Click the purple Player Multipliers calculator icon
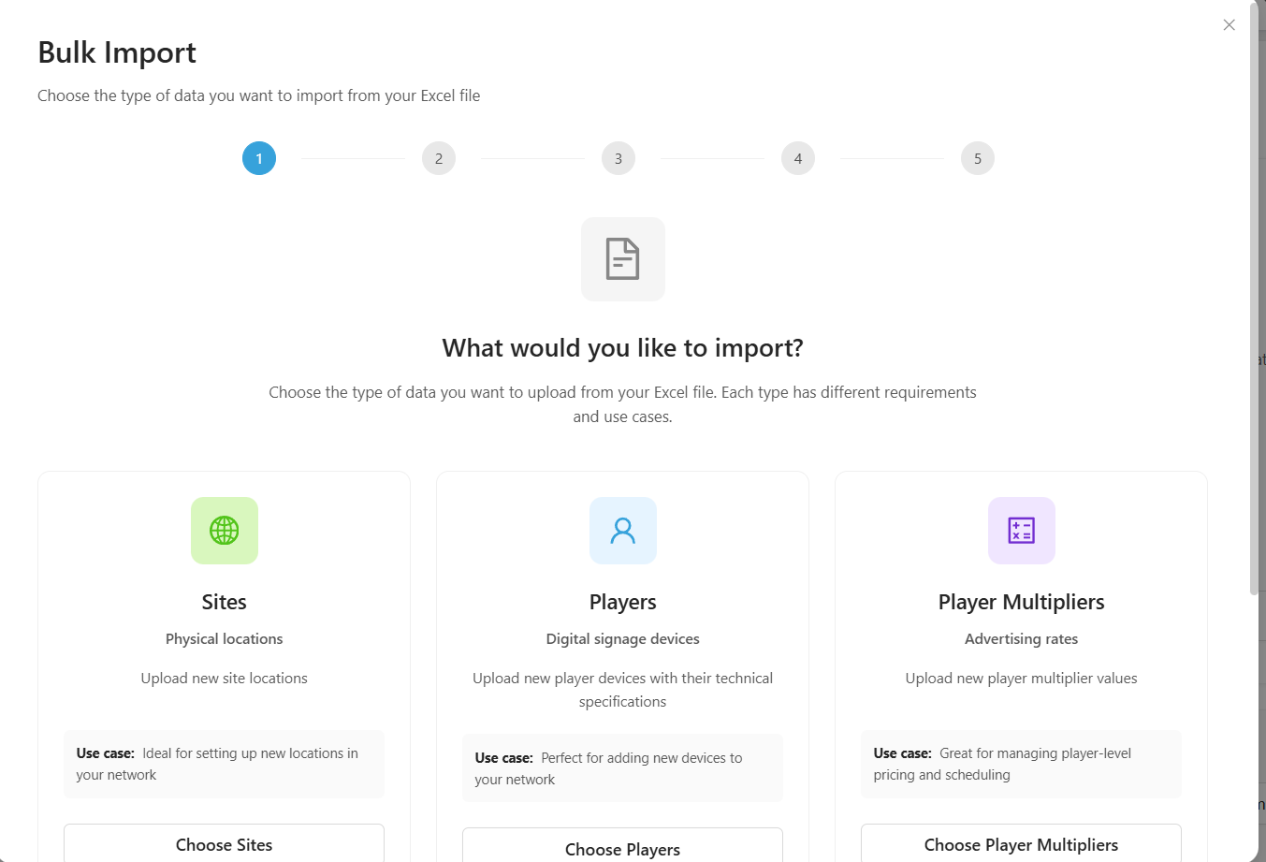 tap(1022, 531)
